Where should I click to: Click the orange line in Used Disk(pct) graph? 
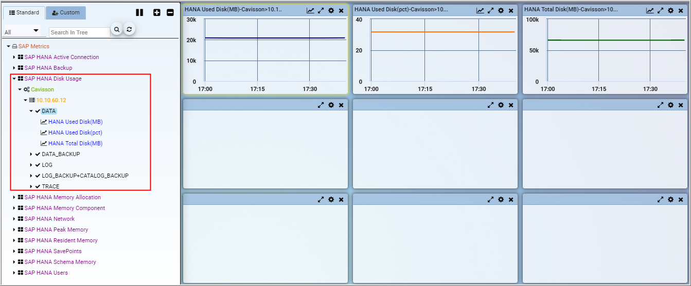click(442, 32)
